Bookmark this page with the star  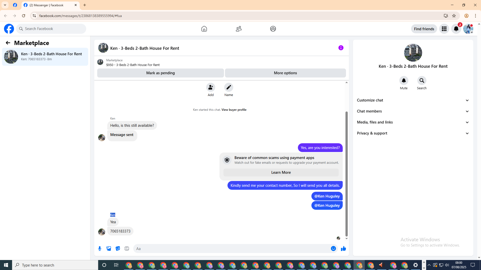tap(454, 16)
